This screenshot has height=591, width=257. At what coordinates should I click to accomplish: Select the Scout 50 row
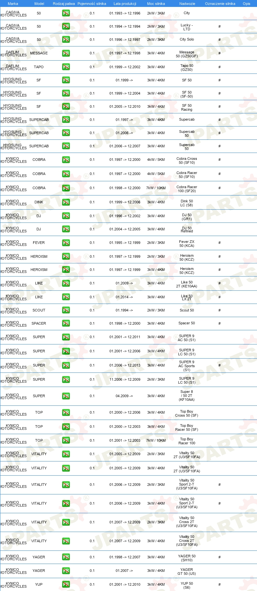(128, 310)
